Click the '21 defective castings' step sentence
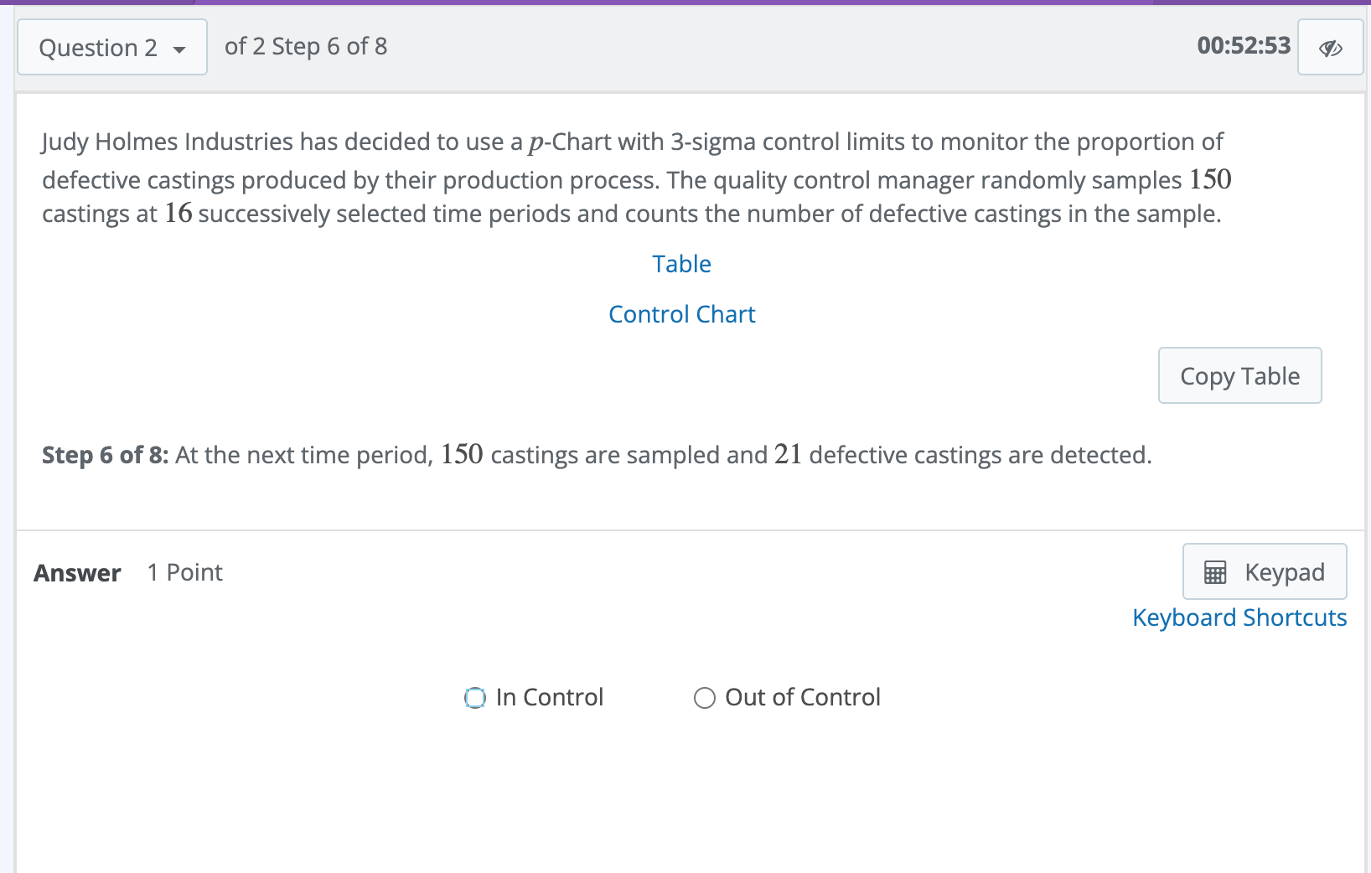The width and height of the screenshot is (1371, 873). pos(664,455)
